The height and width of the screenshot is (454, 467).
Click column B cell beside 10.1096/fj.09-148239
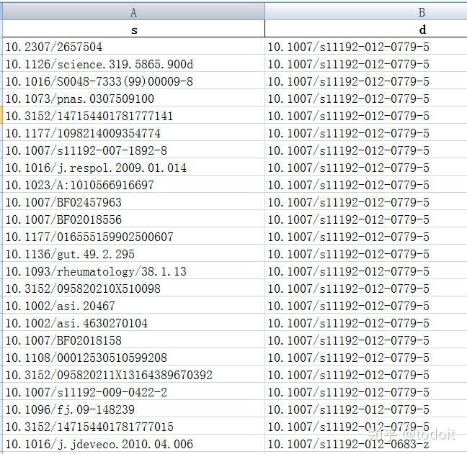coord(366,408)
